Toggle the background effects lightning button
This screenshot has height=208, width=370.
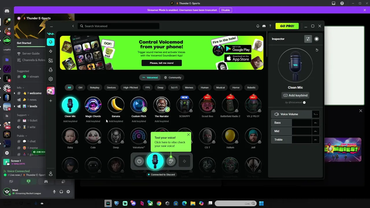(184, 161)
